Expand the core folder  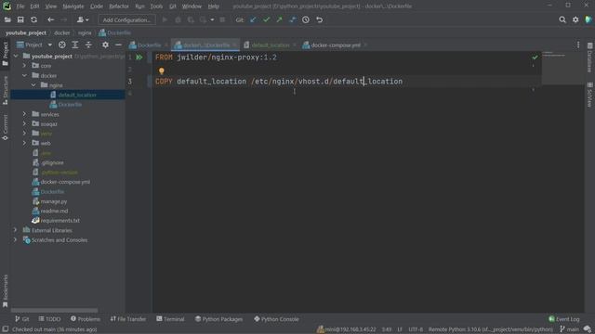[24, 66]
